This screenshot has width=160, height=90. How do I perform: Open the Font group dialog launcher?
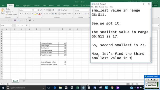click(42, 17)
